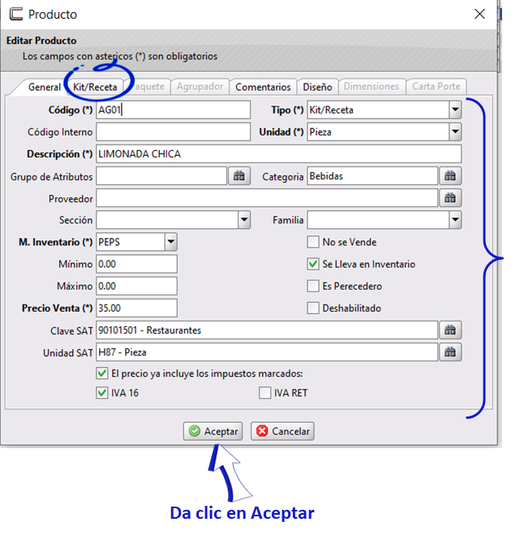Switch to the General tab

(45, 87)
